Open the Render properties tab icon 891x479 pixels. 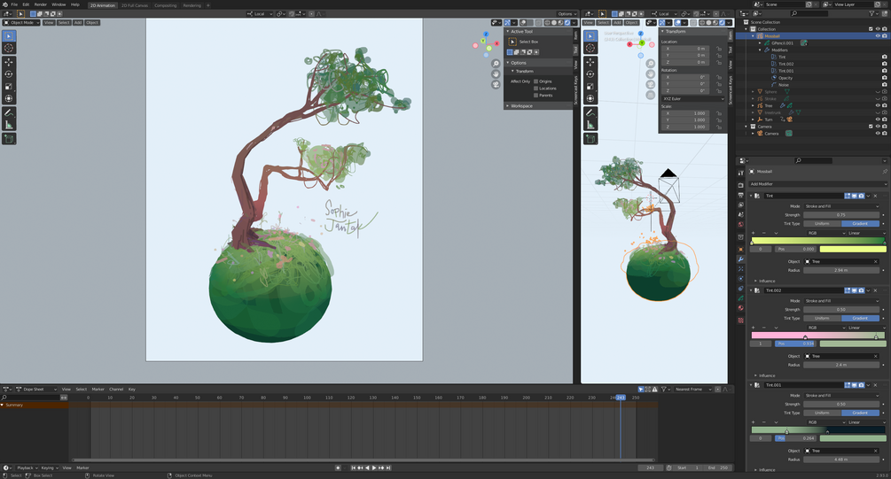[x=740, y=185]
